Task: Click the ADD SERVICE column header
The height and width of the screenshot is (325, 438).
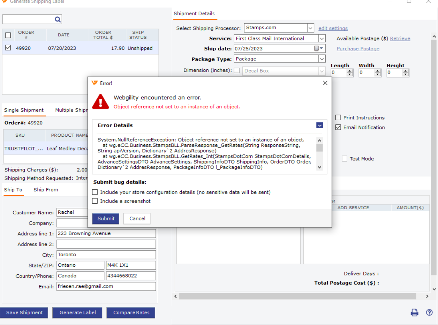Action: point(353,207)
